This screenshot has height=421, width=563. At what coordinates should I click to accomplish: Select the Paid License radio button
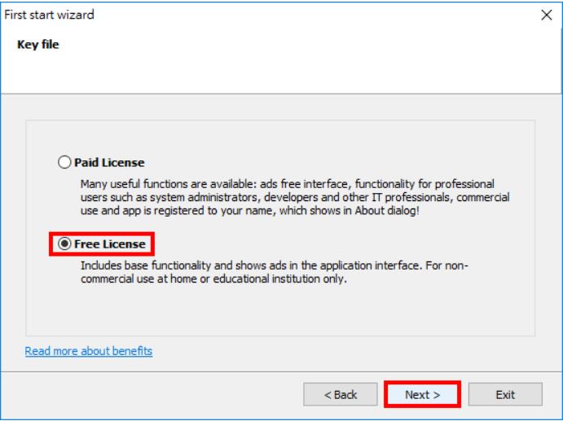(64, 162)
